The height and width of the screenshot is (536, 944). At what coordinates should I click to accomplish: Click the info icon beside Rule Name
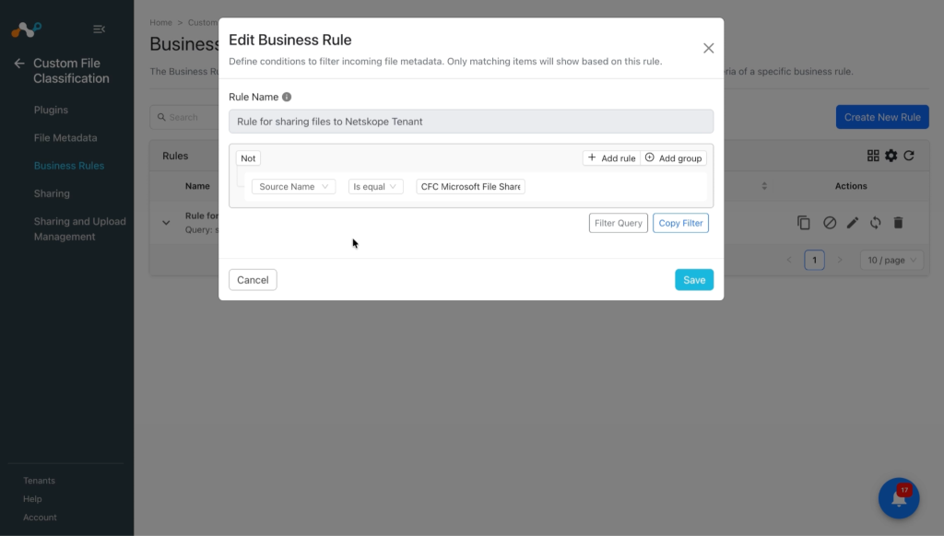pos(287,97)
